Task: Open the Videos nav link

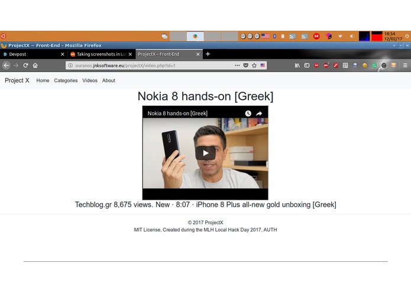Action: tap(90, 80)
